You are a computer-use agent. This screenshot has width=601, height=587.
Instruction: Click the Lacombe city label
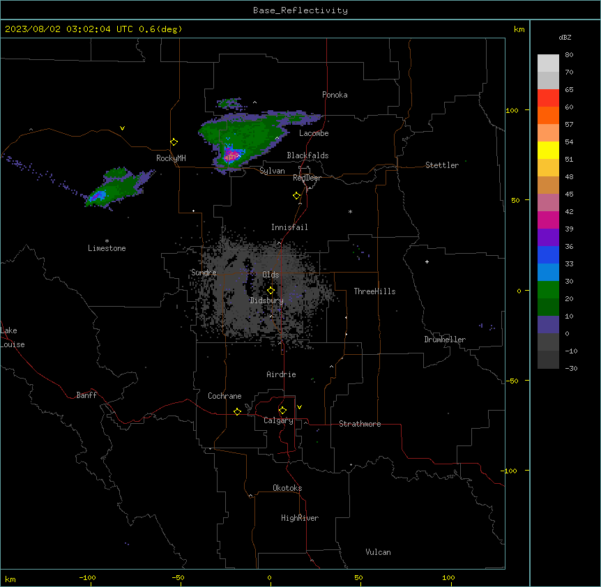314,133
